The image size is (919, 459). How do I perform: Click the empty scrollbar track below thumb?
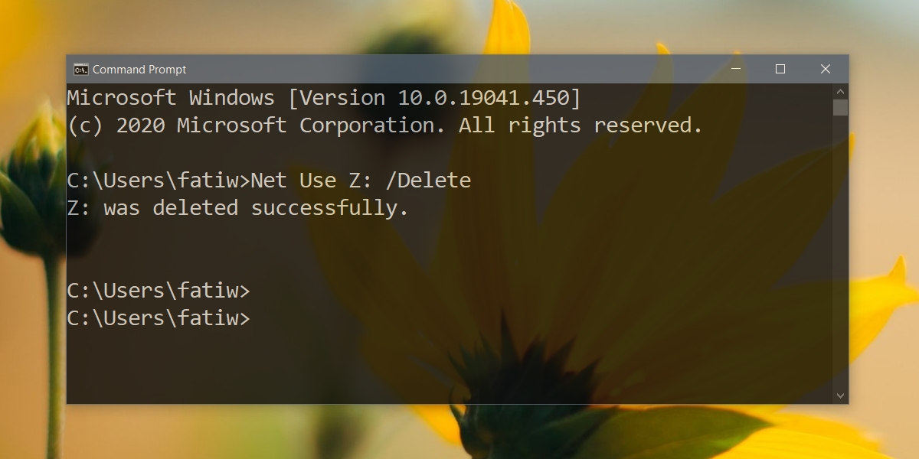[840, 252]
